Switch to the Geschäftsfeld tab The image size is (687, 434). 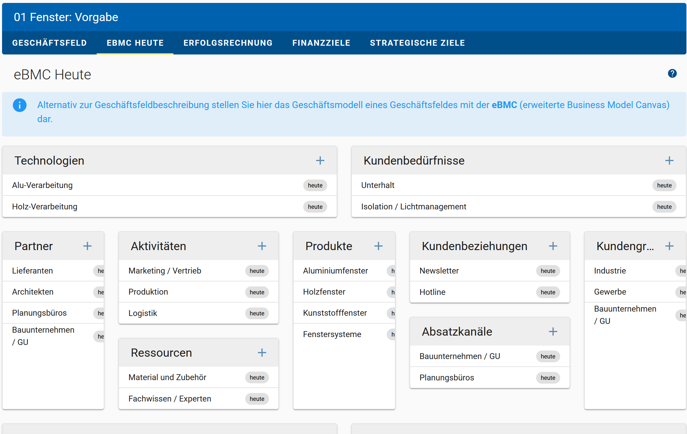[50, 43]
